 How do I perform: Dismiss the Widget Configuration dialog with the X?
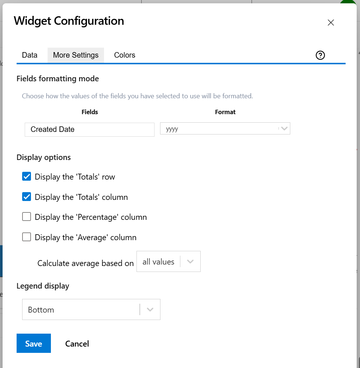click(330, 23)
